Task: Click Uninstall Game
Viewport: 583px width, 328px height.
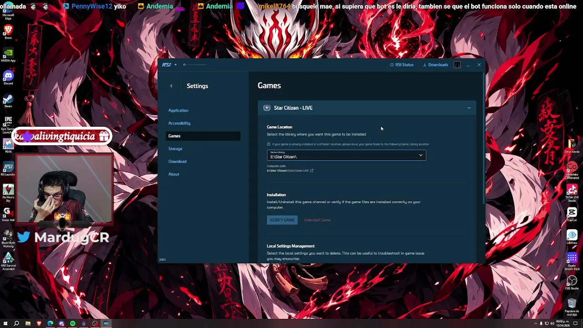Action: (x=317, y=220)
